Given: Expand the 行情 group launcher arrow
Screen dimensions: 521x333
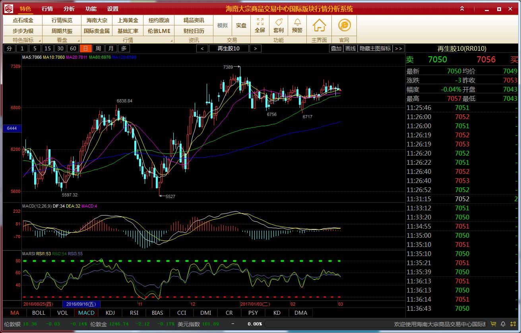Looking at the screenshot, I should click(172, 40).
